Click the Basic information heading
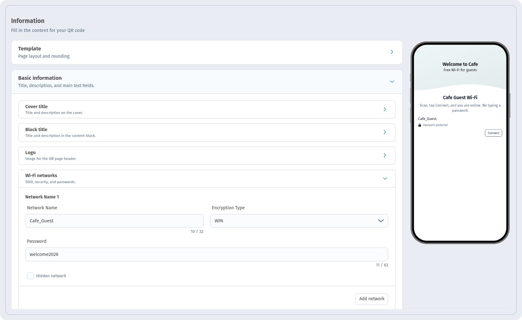522x320 pixels. point(40,78)
